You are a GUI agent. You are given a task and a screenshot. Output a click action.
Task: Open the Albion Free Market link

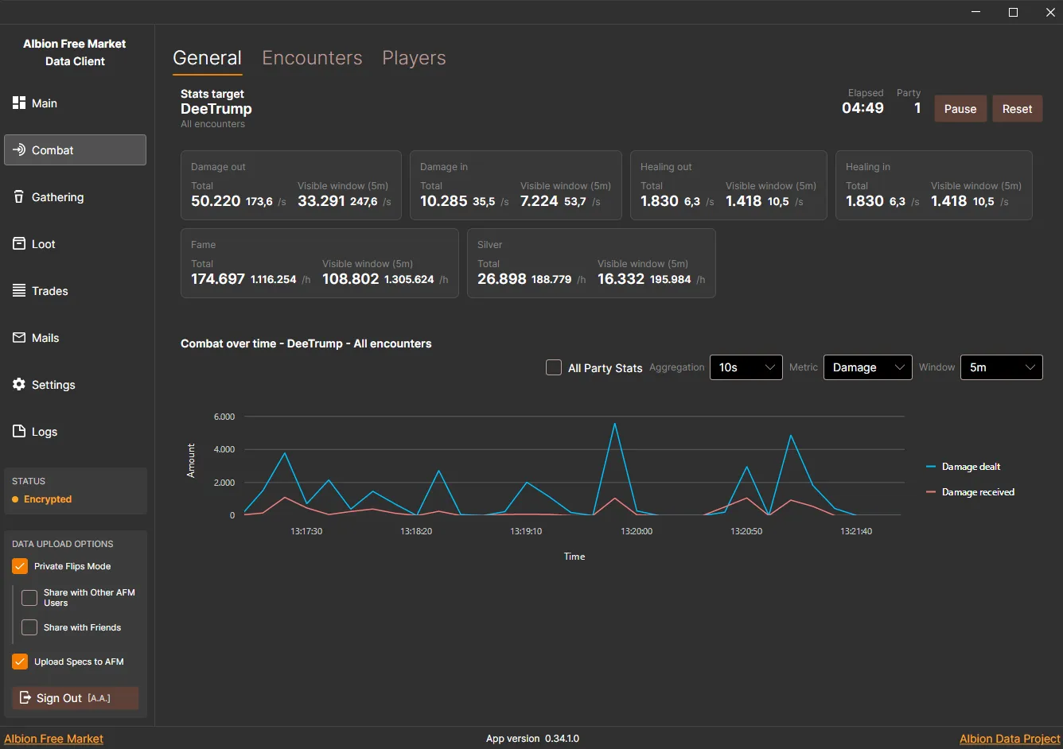point(53,739)
